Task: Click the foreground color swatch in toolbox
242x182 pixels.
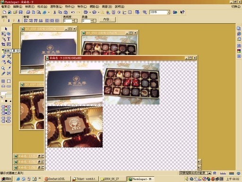Action: (3, 93)
